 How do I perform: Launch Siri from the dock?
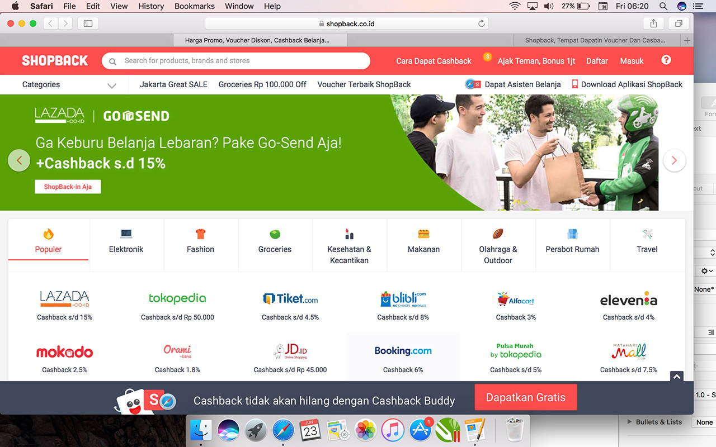[x=228, y=430]
